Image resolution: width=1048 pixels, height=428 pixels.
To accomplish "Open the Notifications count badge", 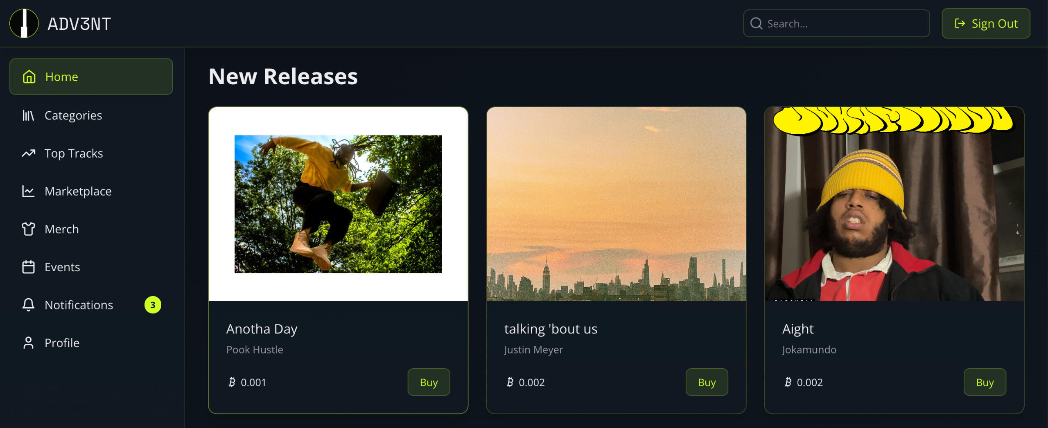I will (153, 305).
